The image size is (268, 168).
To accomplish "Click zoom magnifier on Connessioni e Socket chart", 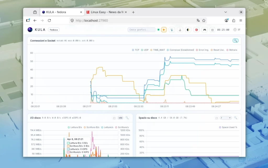I will click(236, 41).
